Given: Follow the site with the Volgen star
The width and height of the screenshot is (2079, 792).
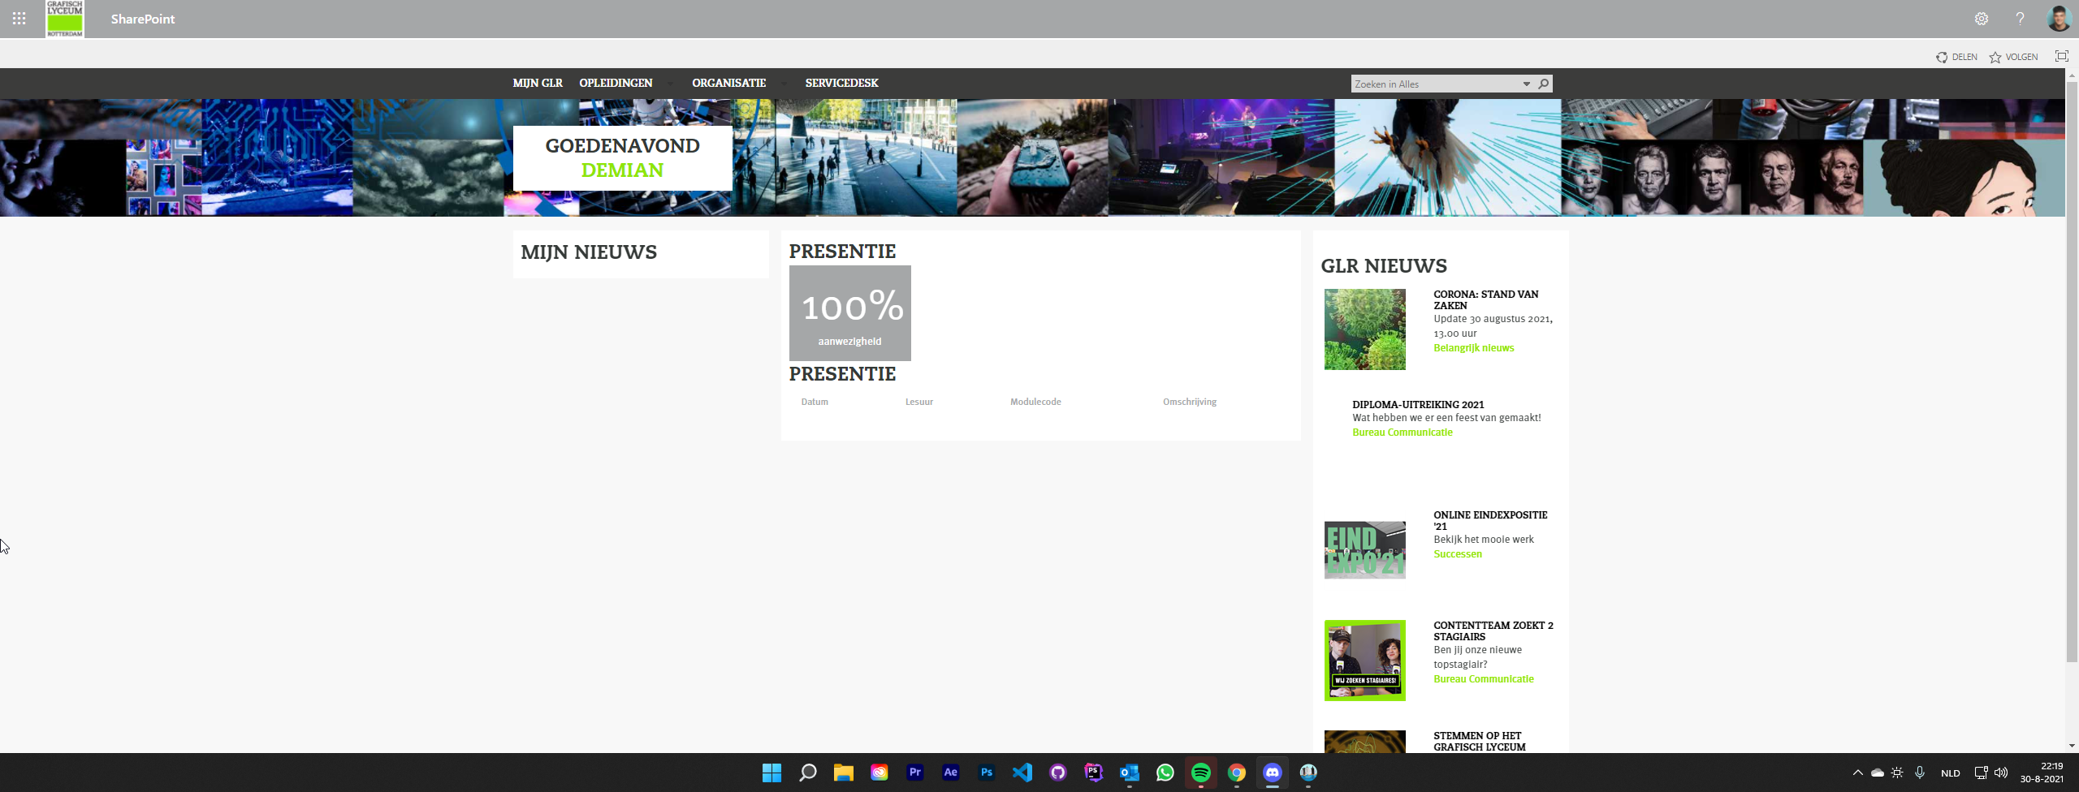Looking at the screenshot, I should coord(2013,57).
